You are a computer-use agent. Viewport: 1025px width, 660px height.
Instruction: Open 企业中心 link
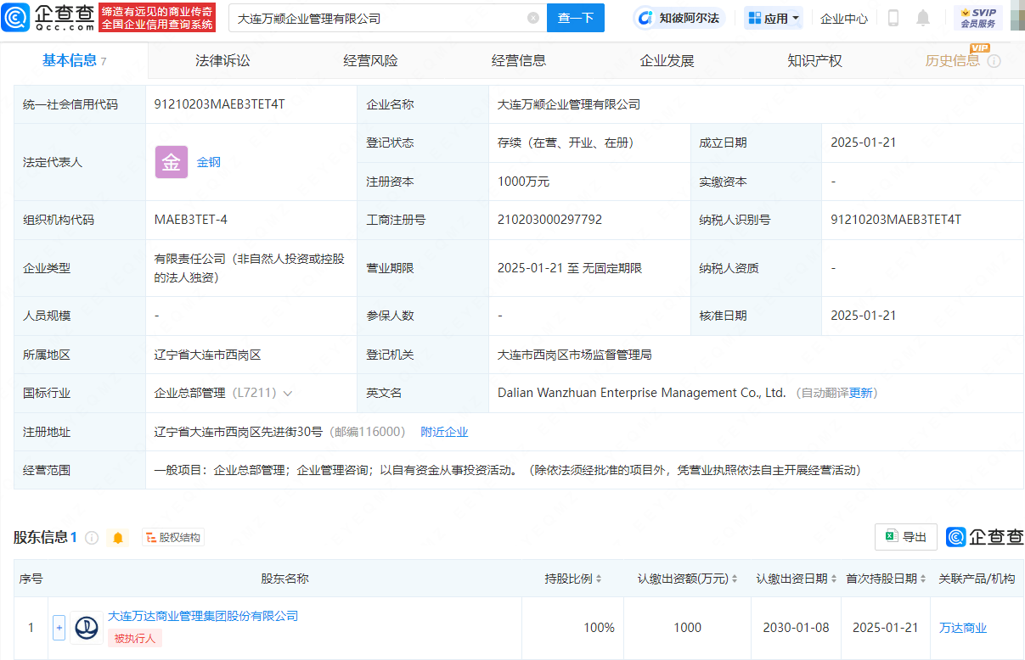click(x=844, y=18)
